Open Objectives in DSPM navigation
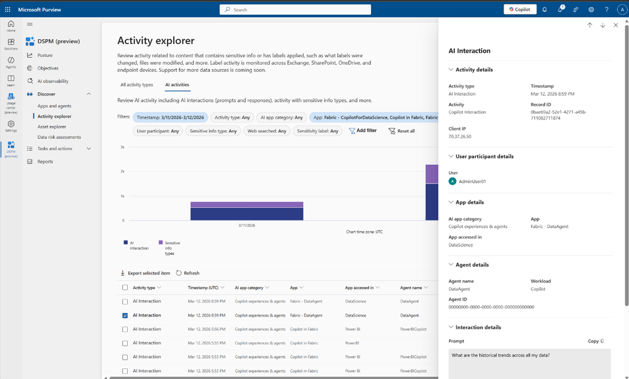 48,68
